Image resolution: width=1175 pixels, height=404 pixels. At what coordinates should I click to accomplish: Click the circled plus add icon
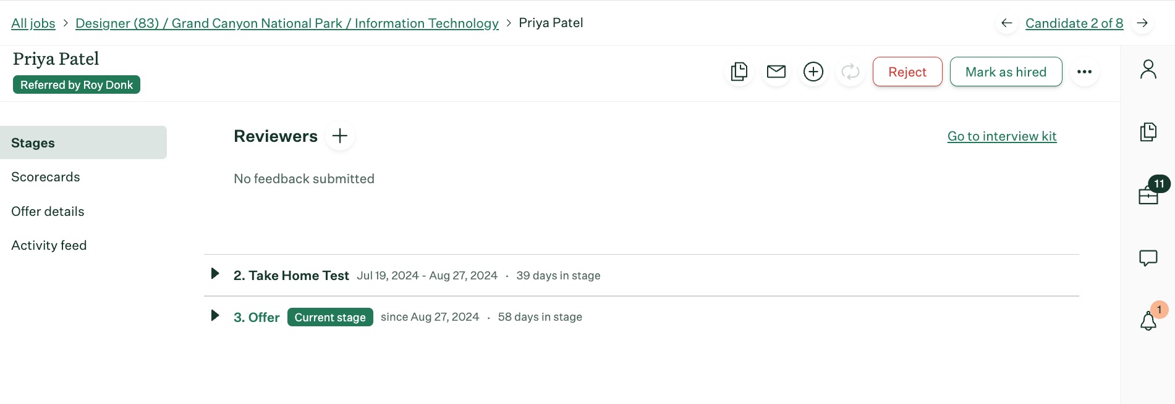point(813,72)
